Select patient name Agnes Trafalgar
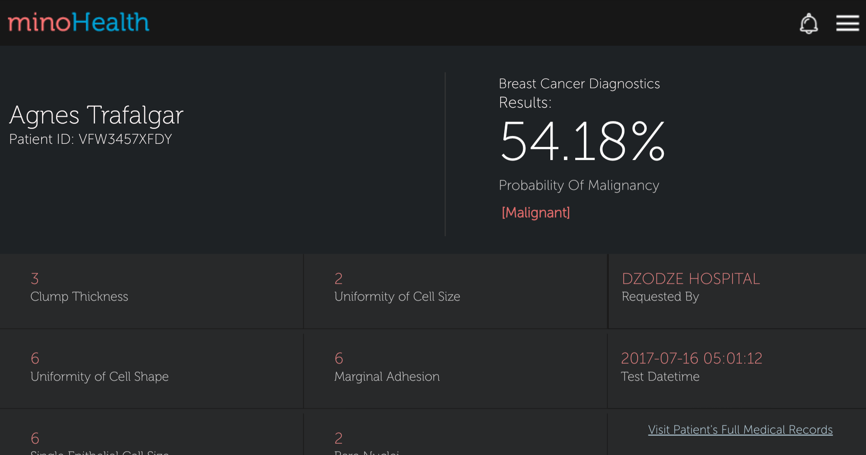The image size is (866, 455). pos(96,115)
